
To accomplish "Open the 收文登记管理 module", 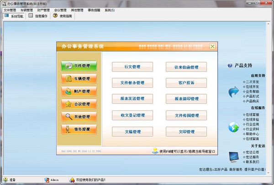I will 132,115.
